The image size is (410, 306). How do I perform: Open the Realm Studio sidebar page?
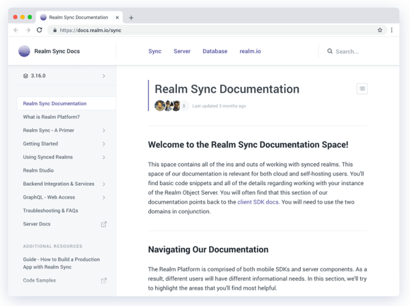click(38, 170)
